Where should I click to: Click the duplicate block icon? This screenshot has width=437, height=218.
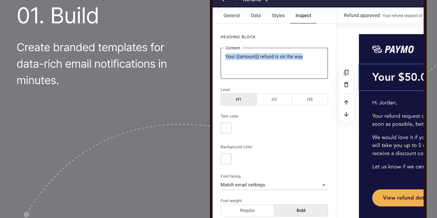pos(346,72)
